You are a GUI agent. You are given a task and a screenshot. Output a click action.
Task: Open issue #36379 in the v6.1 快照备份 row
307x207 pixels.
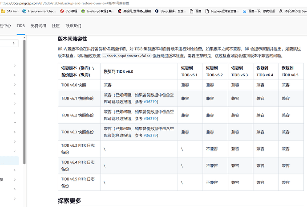point(150,102)
